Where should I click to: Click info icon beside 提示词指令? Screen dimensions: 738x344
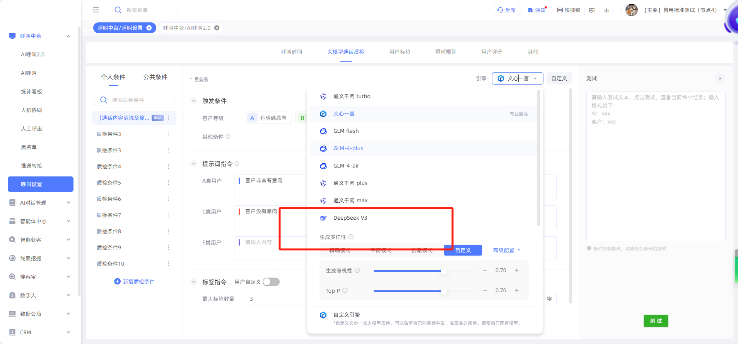(x=237, y=164)
